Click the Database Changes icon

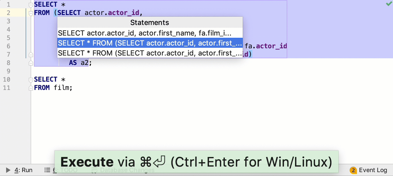[94, 170]
